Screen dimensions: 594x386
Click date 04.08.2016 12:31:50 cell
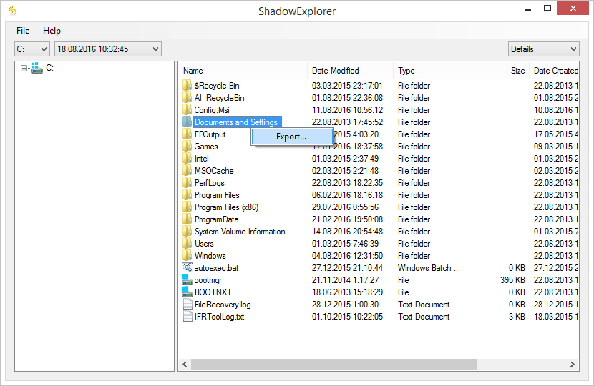[347, 256]
